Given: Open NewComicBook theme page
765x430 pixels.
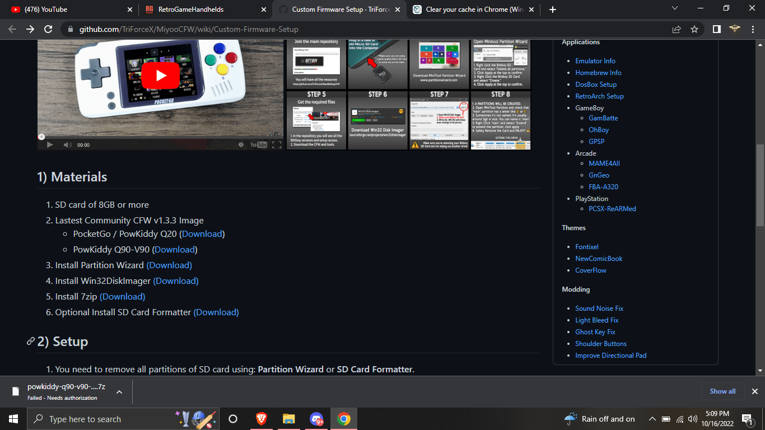Looking at the screenshot, I should point(599,259).
